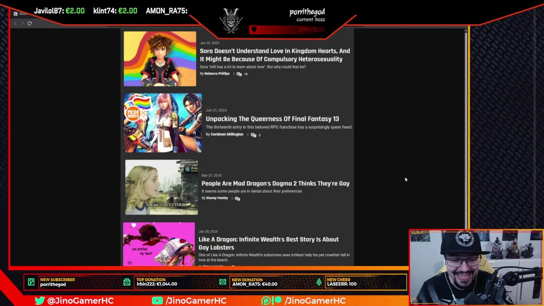The width and height of the screenshot is (544, 306).
Task: Click the New Subscriber icon
Action: click(x=31, y=282)
